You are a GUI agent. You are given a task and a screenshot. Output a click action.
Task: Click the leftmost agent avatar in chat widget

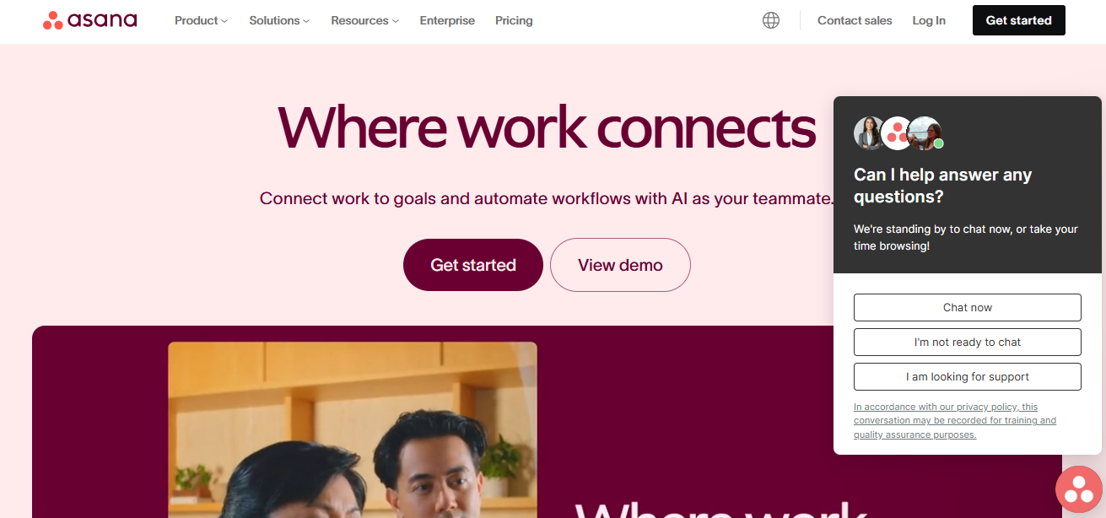click(870, 132)
